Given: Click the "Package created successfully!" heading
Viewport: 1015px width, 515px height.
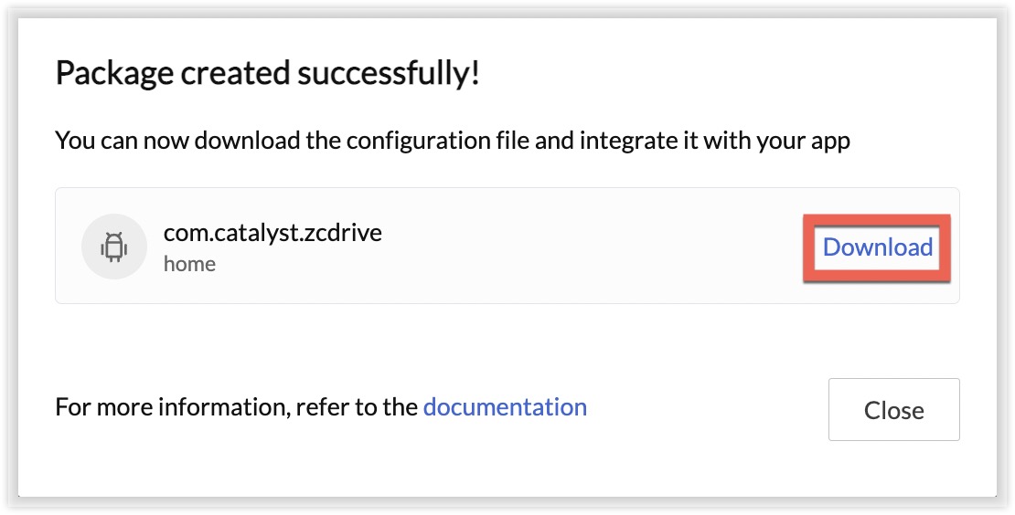Looking at the screenshot, I should click(268, 73).
